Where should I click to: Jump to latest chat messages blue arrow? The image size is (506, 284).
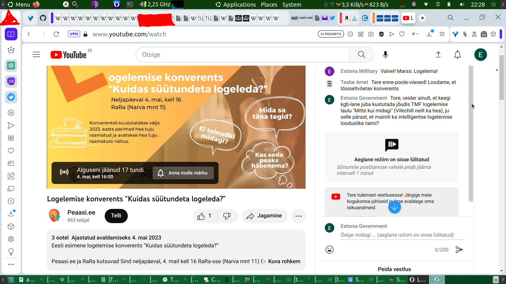tap(395, 207)
